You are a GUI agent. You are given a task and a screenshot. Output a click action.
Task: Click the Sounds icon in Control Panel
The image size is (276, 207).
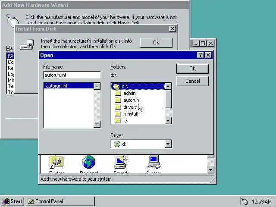point(121,162)
